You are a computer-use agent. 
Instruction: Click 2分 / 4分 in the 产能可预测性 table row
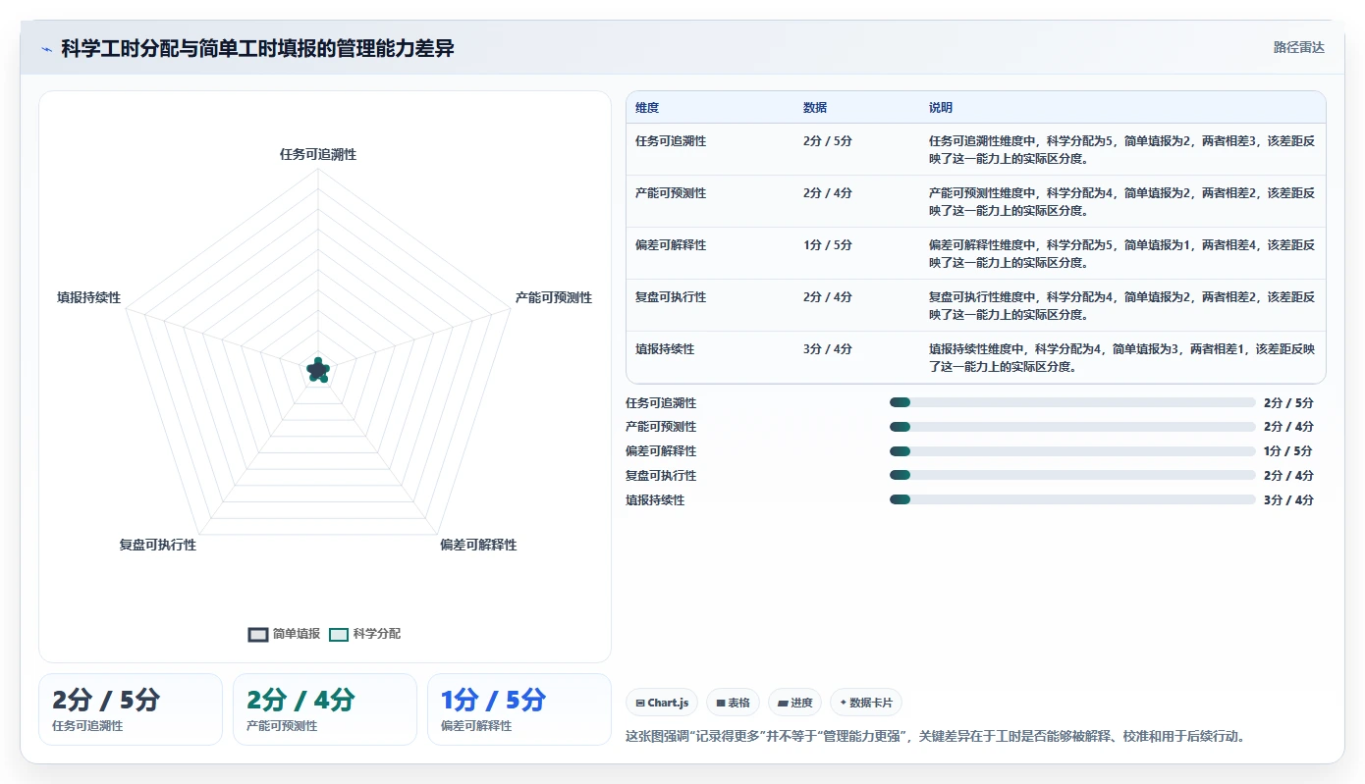[x=828, y=193]
